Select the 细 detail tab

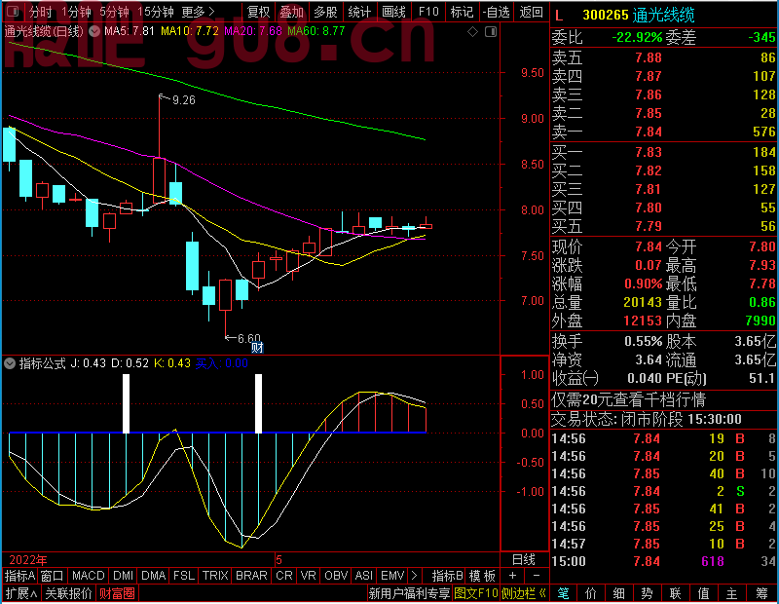(x=618, y=593)
